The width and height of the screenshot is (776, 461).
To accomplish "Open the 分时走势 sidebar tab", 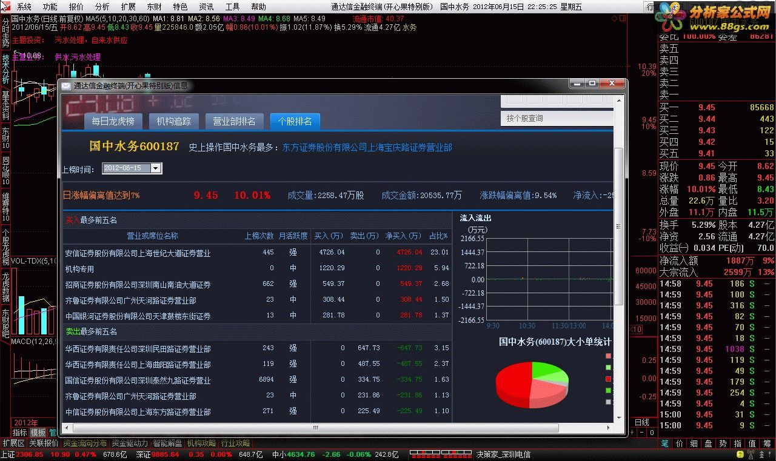I will click(5, 32).
